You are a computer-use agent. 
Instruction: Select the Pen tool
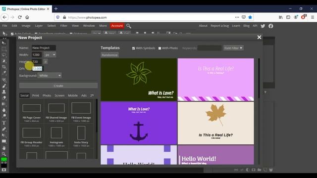tap(4, 129)
